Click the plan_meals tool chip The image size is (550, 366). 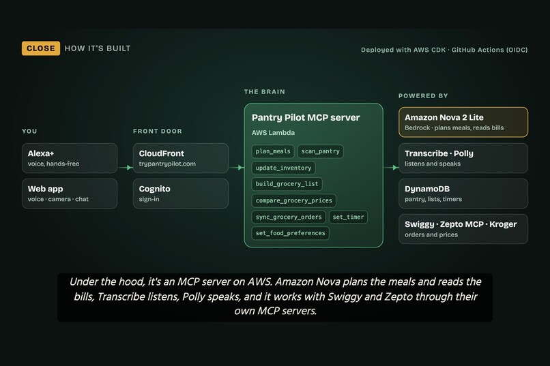pyautogui.click(x=273, y=151)
